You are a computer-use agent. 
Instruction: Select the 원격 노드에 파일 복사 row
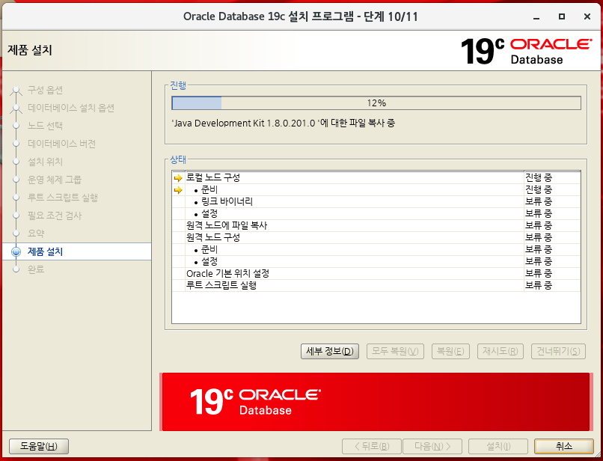point(376,225)
